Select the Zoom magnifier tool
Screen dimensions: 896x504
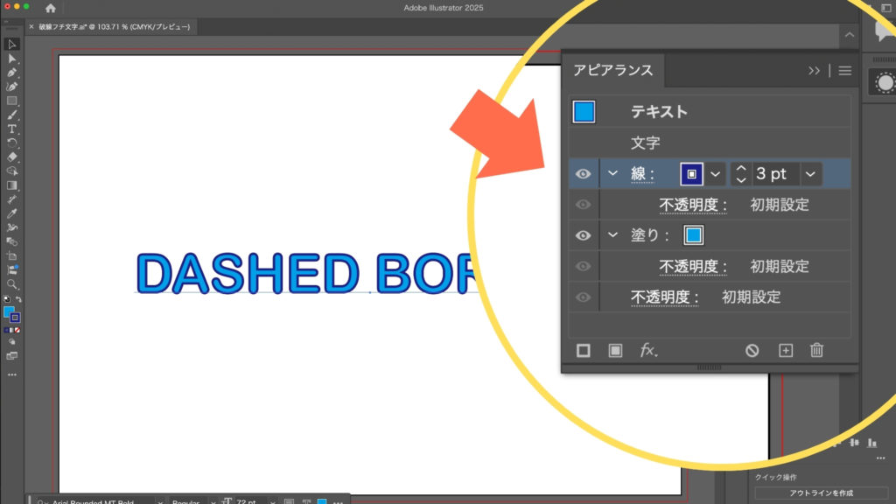tap(12, 284)
